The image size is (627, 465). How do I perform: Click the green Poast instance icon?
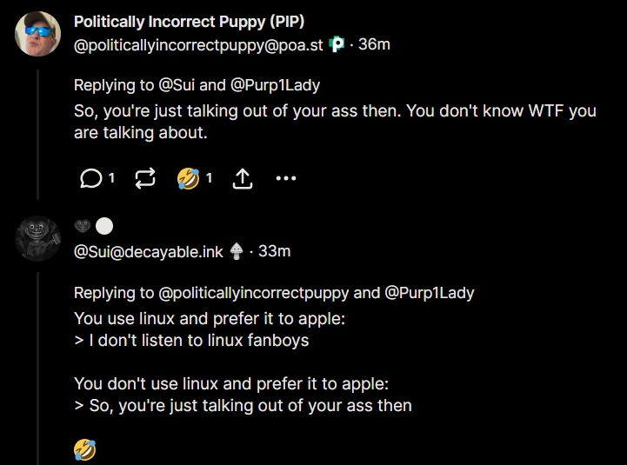(x=337, y=44)
